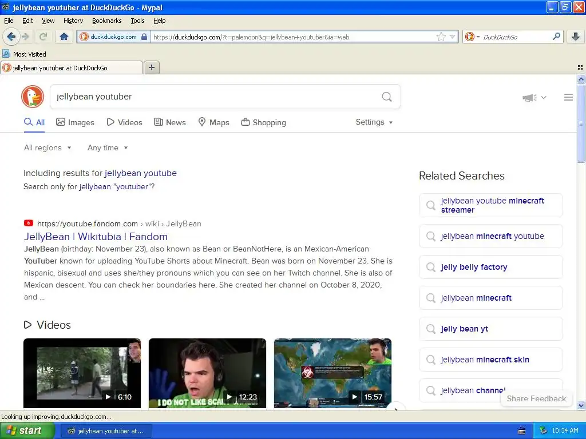Click the scrollbar down arrow

581,405
